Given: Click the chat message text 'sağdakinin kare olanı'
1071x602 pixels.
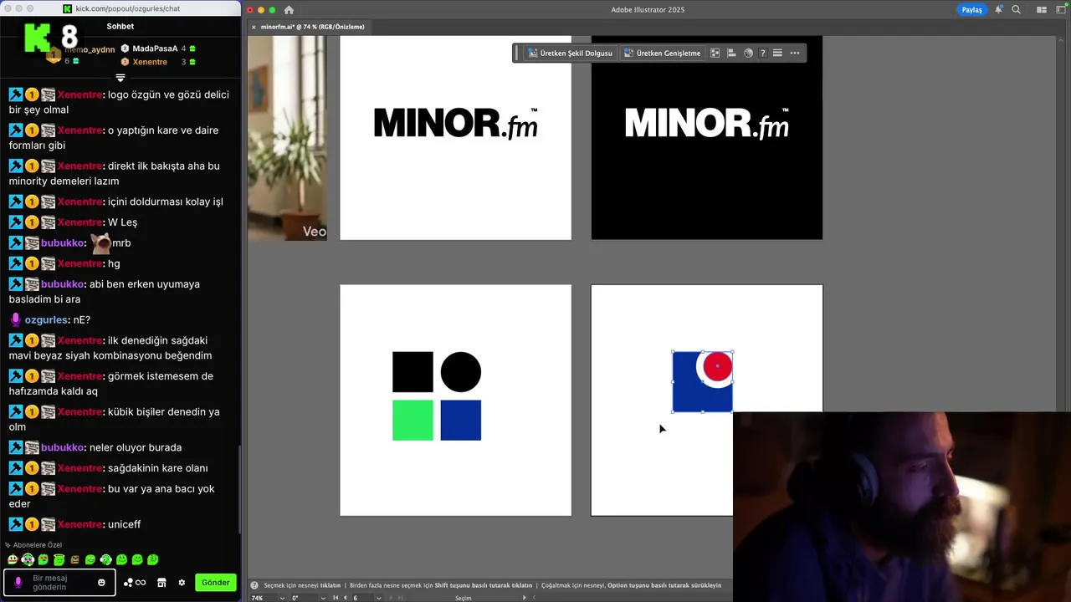Looking at the screenshot, I should pyautogui.click(x=158, y=468).
